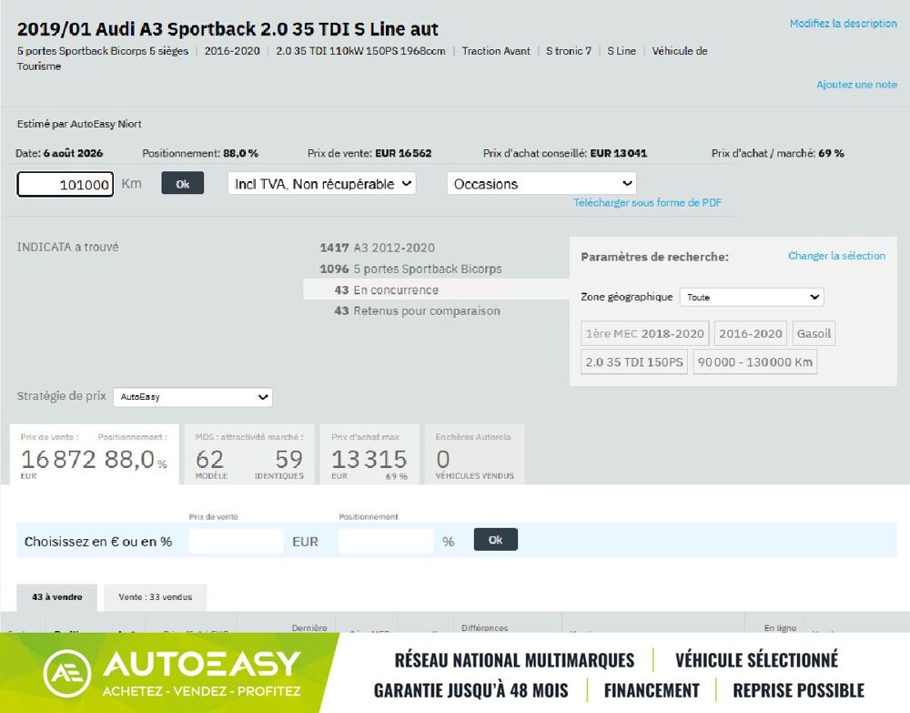The width and height of the screenshot is (910, 713).
Task: Open the Stratégie de prix dropdown AutoEasy
Action: point(193,397)
